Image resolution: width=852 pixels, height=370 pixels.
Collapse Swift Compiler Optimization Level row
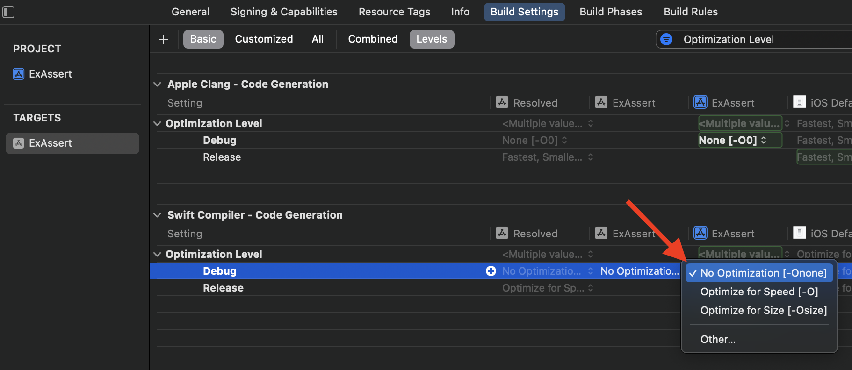click(157, 255)
